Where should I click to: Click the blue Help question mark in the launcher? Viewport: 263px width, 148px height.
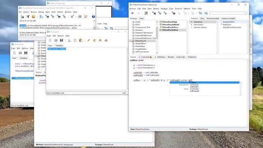tap(93, 16)
